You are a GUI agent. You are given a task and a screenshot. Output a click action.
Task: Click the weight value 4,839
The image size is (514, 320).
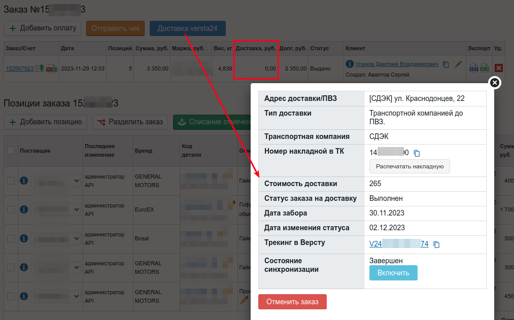pyautogui.click(x=225, y=68)
